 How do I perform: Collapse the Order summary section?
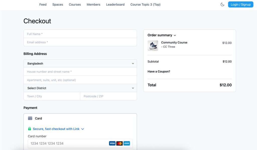coord(175,35)
